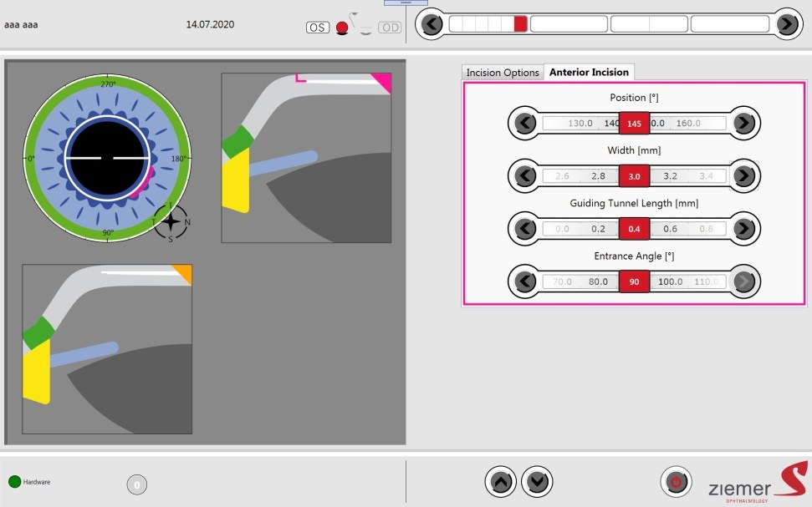Decrease Position value with left arrow
This screenshot has width=812, height=507.
tap(525, 123)
